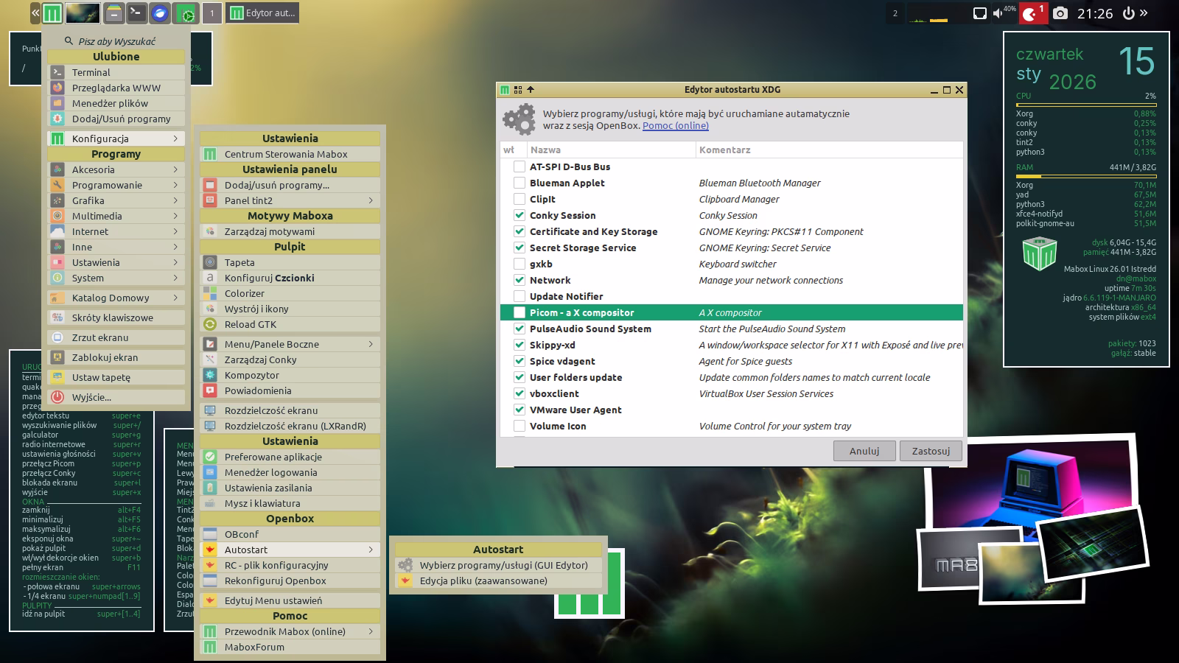The image size is (1179, 663).
Task: Open the volume speaker icon in tray
Action: click(x=998, y=13)
